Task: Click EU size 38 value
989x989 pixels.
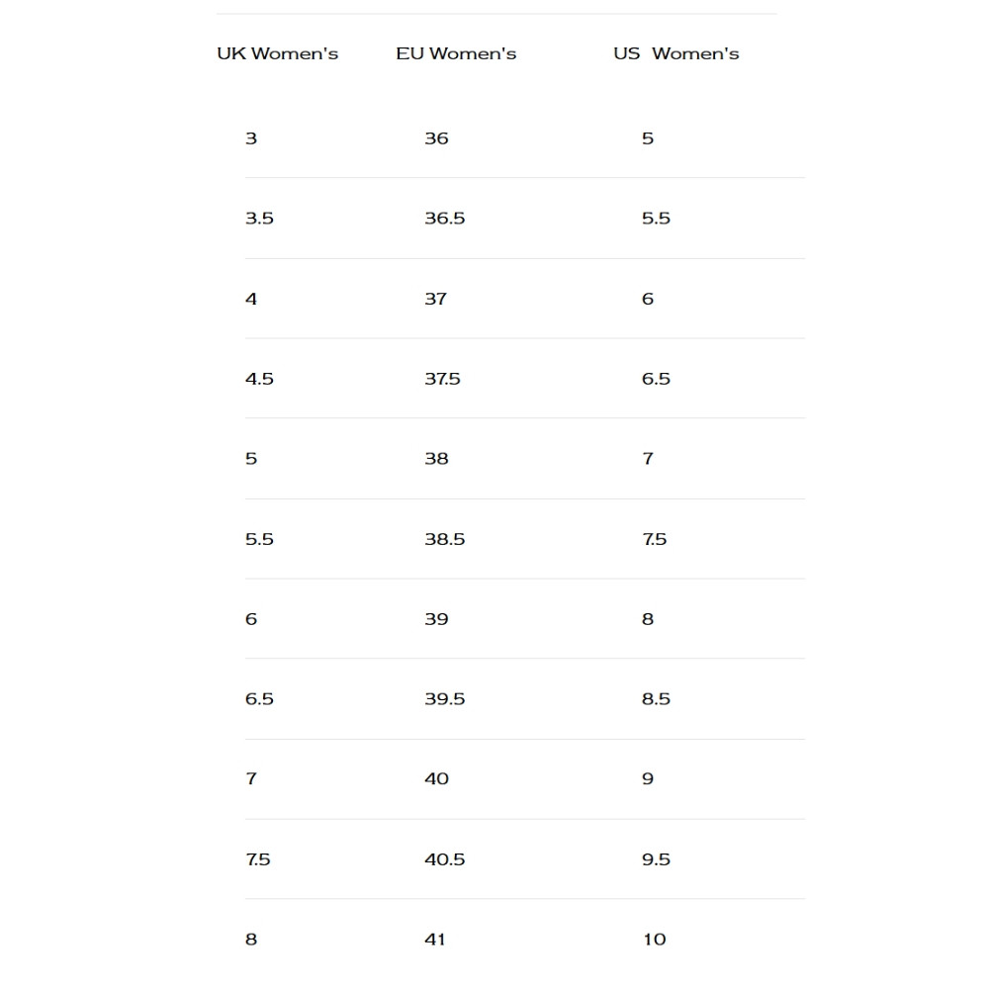Action: pos(436,459)
